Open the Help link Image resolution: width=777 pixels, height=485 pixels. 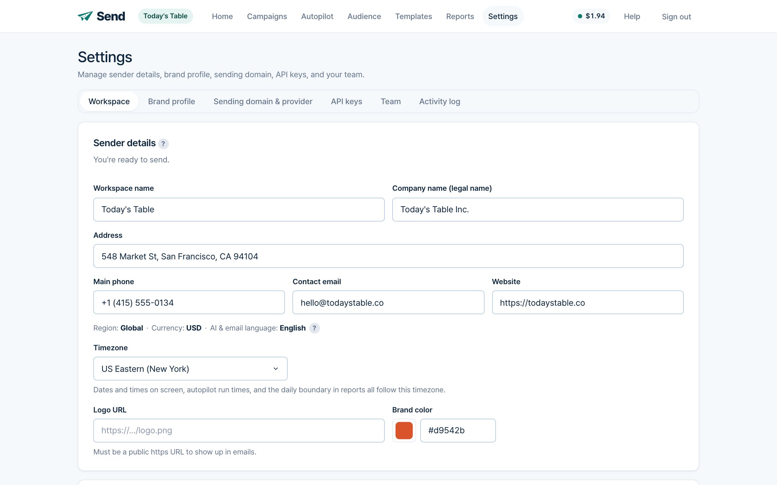(632, 16)
